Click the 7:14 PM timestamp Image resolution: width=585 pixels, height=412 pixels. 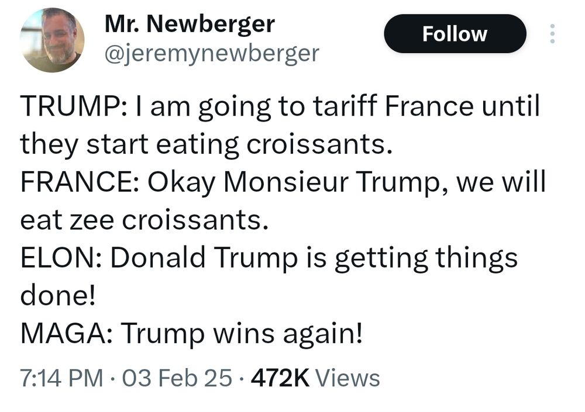(x=61, y=378)
